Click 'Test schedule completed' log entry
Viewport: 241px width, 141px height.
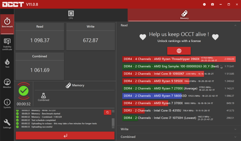pyautogui.click(x=44, y=120)
